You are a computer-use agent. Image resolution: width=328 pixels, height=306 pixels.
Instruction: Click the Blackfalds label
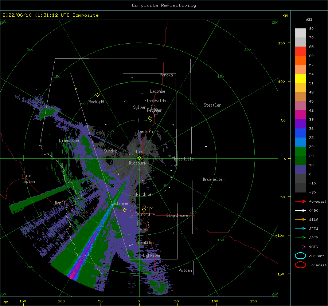point(155,101)
